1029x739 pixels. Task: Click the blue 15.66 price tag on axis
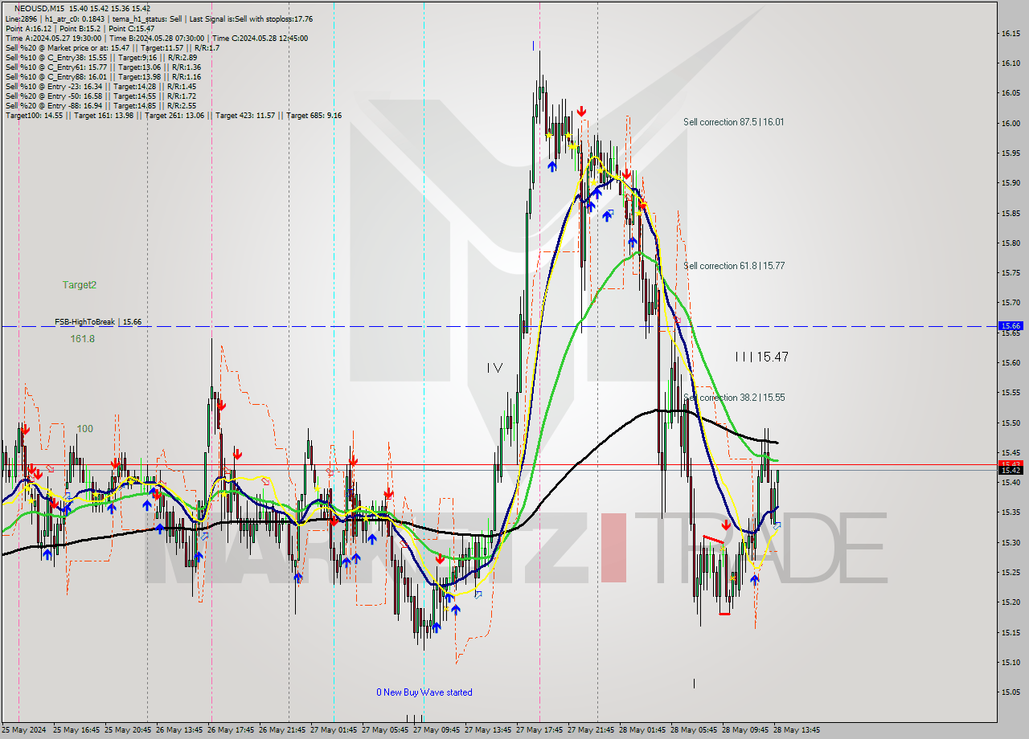[x=1010, y=326]
